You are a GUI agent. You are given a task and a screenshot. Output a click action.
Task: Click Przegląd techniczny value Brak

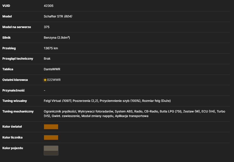click(x=47, y=59)
